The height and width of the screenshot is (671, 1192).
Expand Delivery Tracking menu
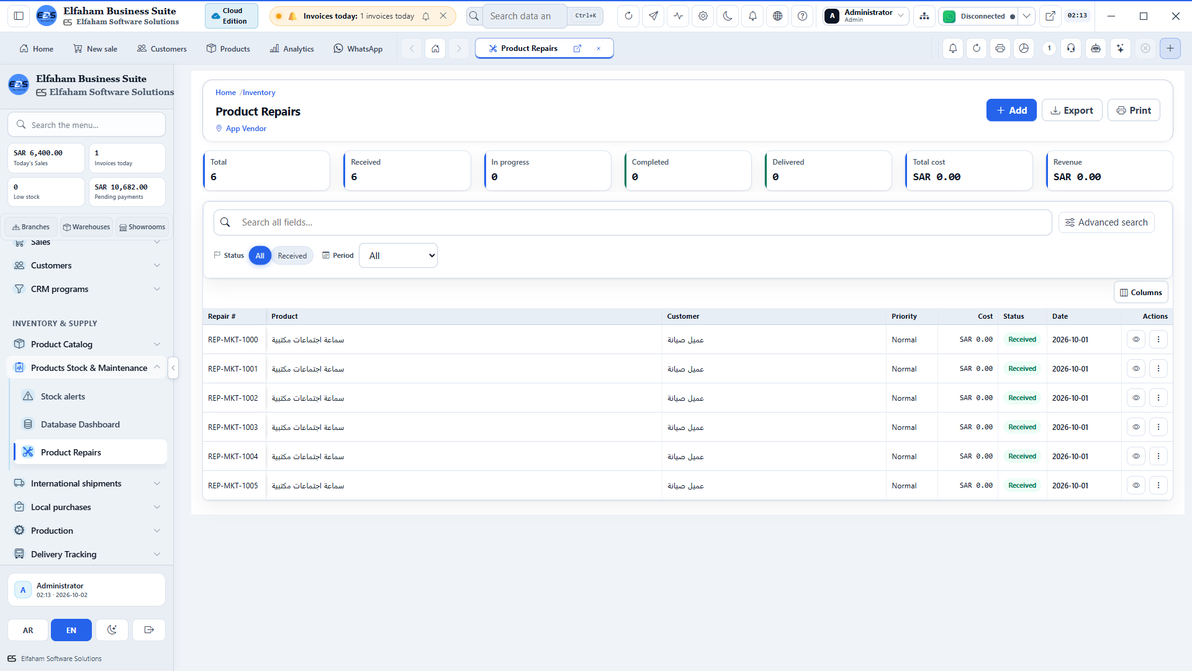[x=87, y=554]
